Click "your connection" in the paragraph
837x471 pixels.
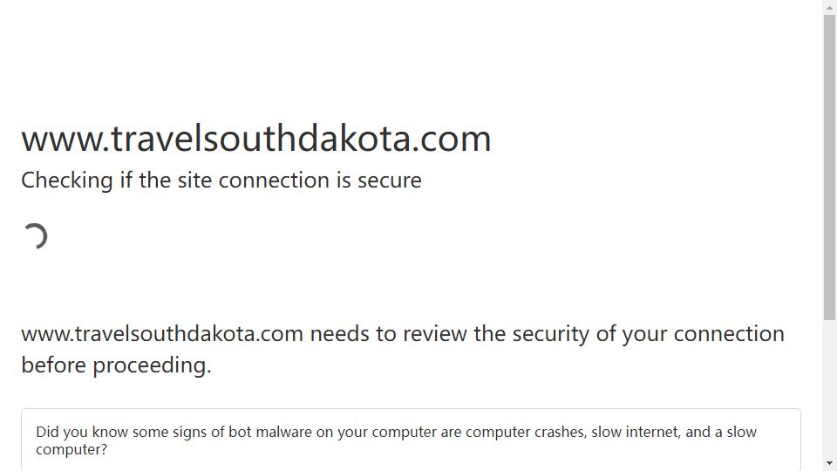click(703, 334)
